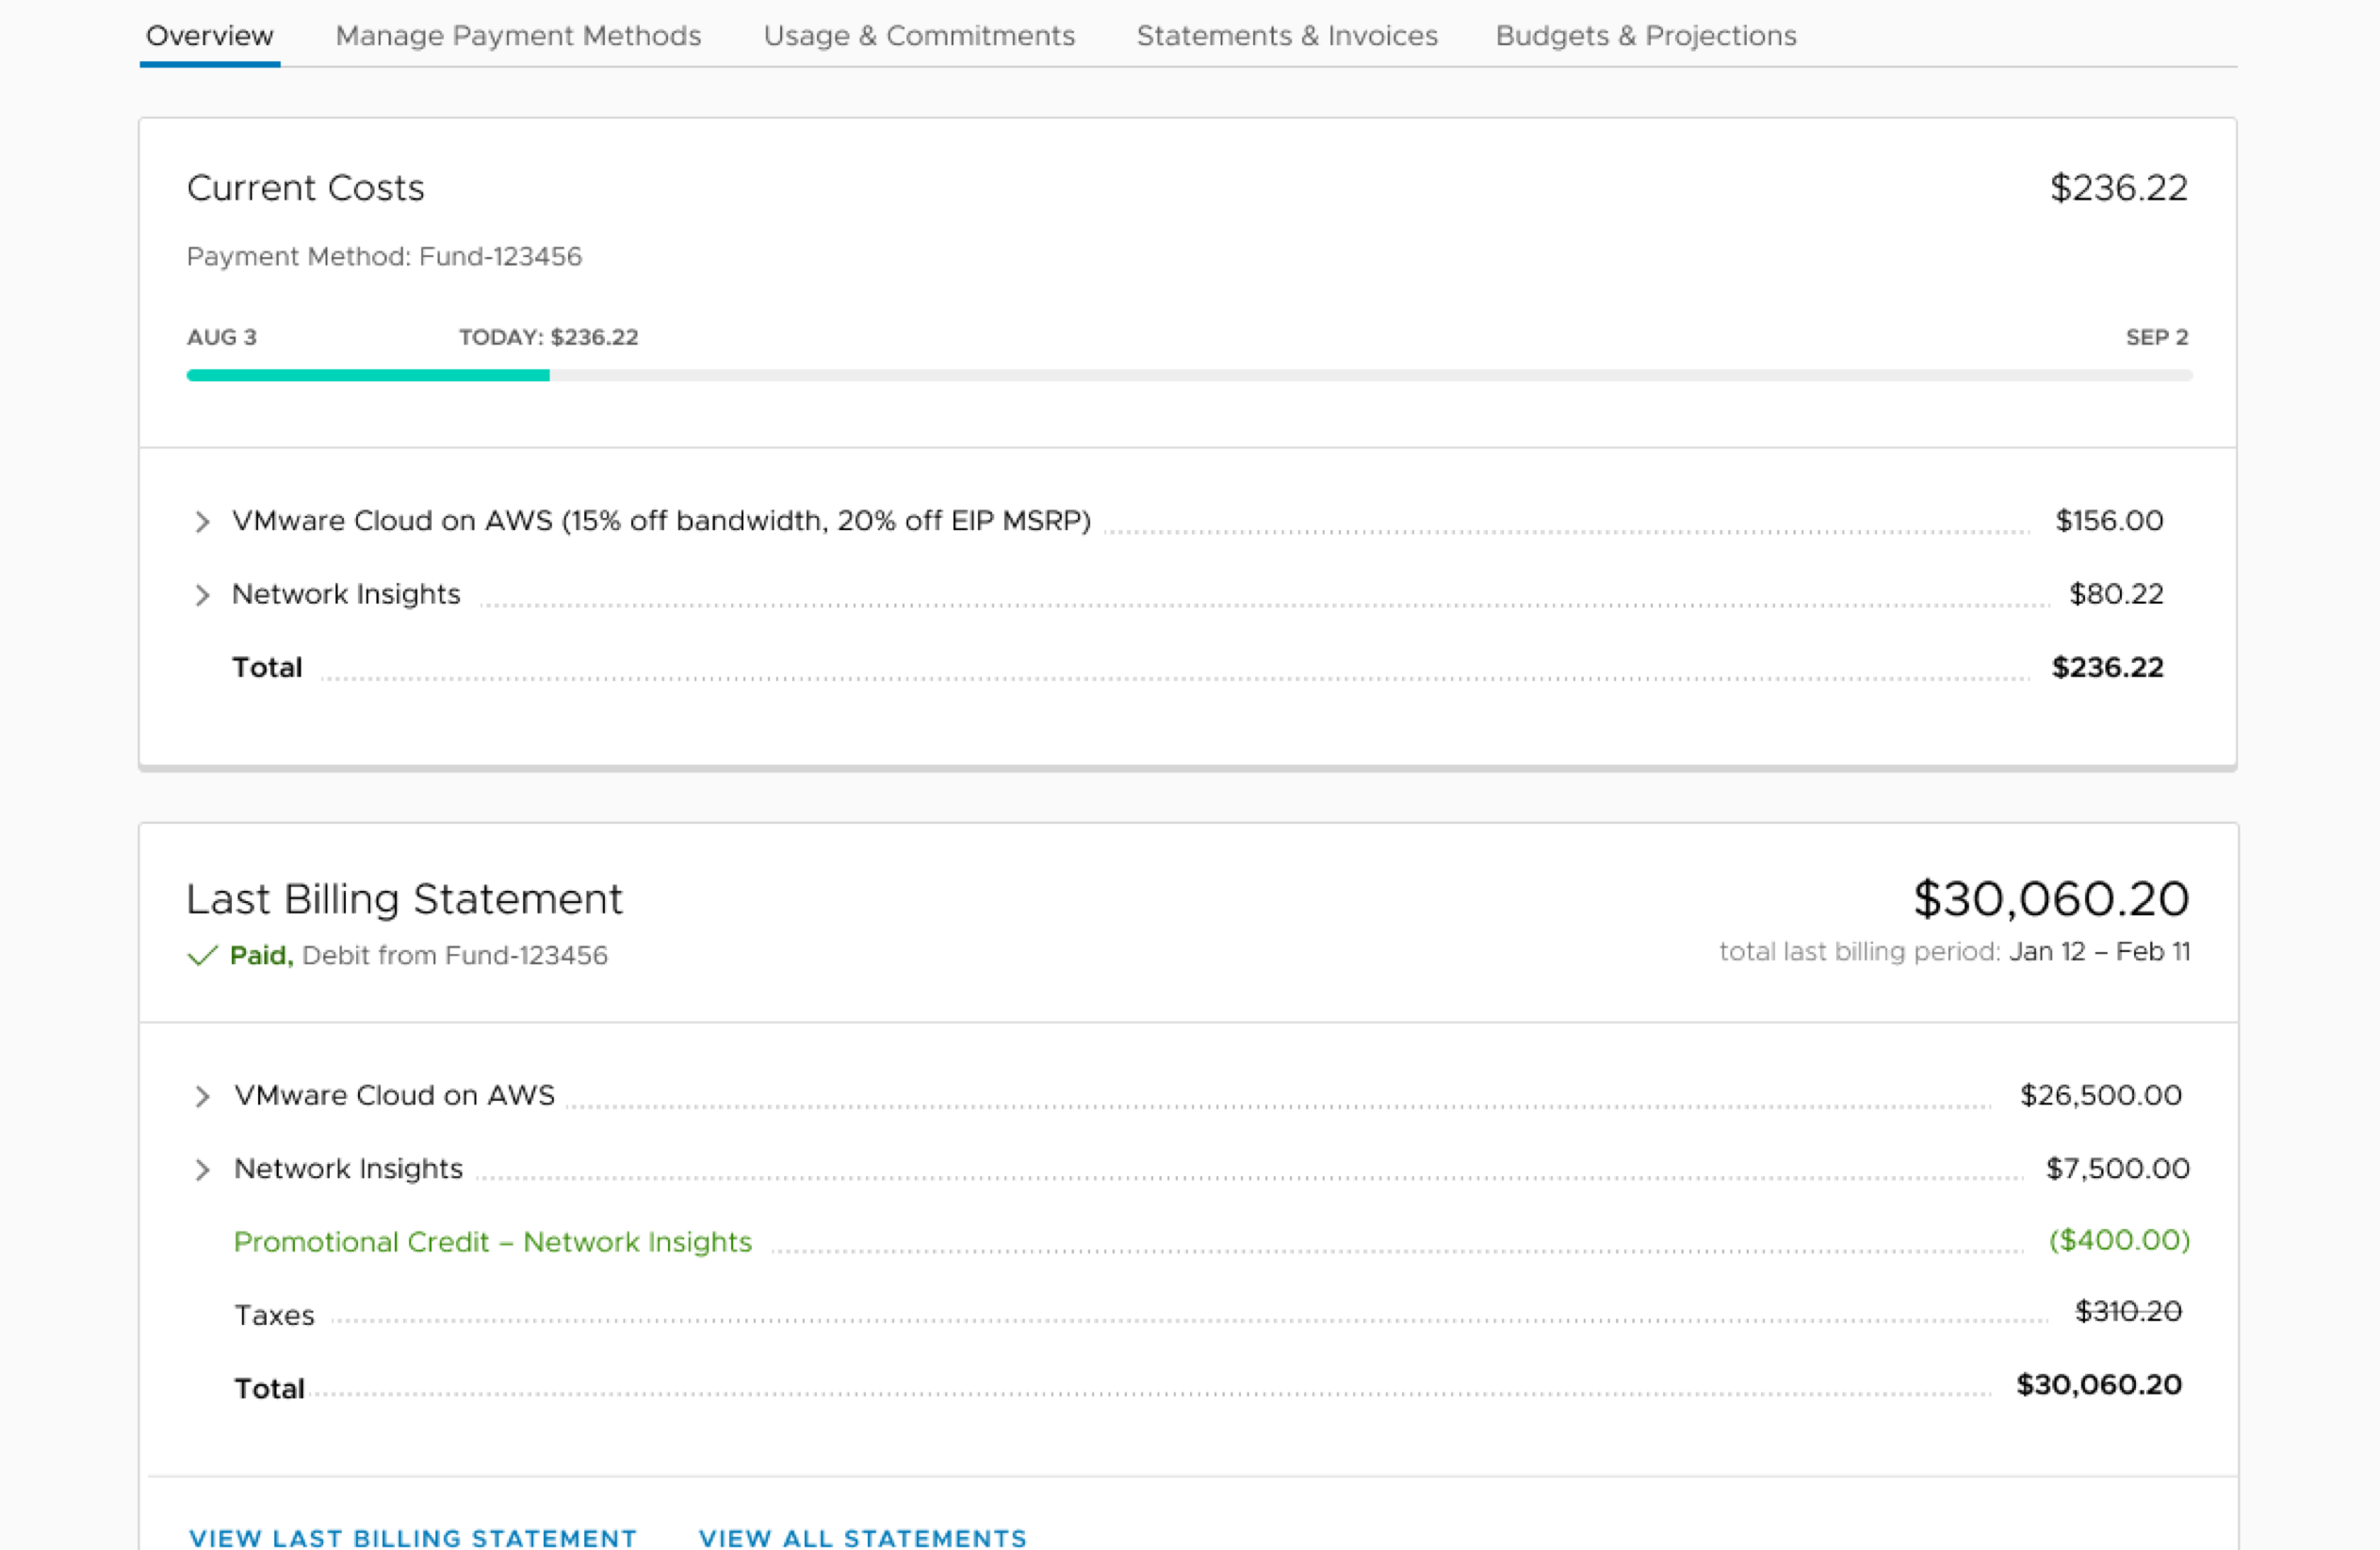Image resolution: width=2380 pixels, height=1550 pixels.
Task: Expand the $26,500.00 VMware Cloud on AWS row
Action: (202, 1096)
